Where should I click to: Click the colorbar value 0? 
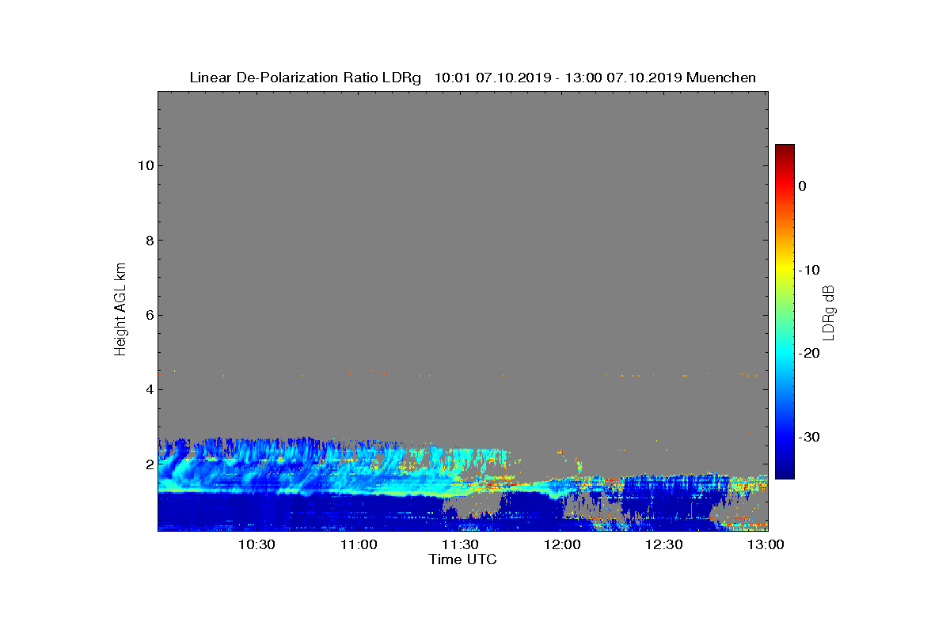click(x=802, y=186)
